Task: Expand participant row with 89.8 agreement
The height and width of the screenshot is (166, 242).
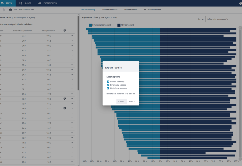Action: (72, 50)
